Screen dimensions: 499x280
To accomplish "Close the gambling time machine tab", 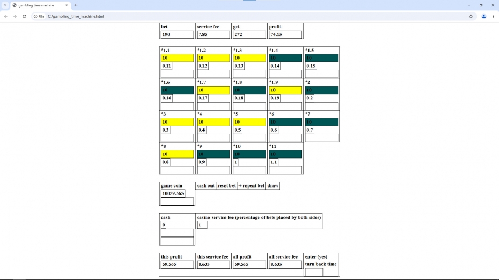I will pyautogui.click(x=66, y=5).
